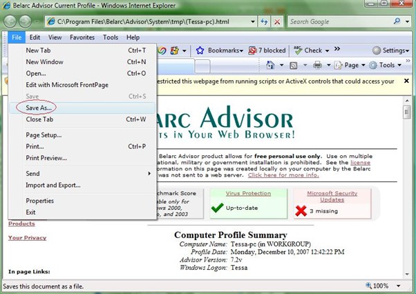416x294 pixels.
Task: Expand the Google toolbar chevron overflow
Action: click(337, 49)
